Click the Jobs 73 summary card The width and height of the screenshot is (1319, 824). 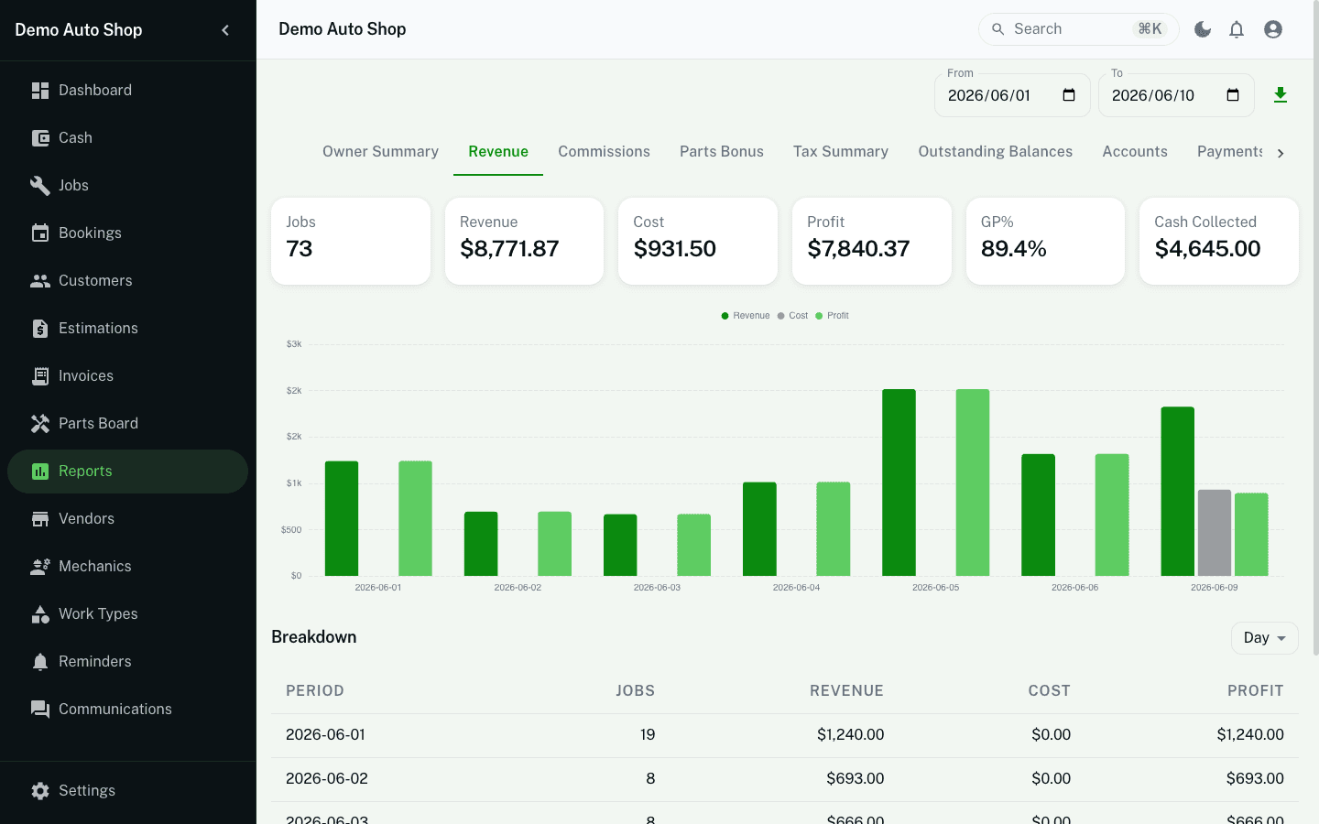coord(351,242)
